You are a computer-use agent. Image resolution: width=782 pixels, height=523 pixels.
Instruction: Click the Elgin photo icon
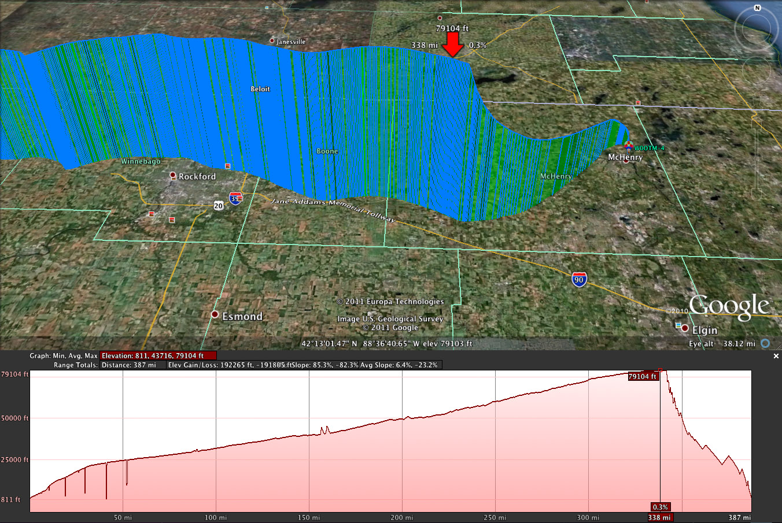678,325
